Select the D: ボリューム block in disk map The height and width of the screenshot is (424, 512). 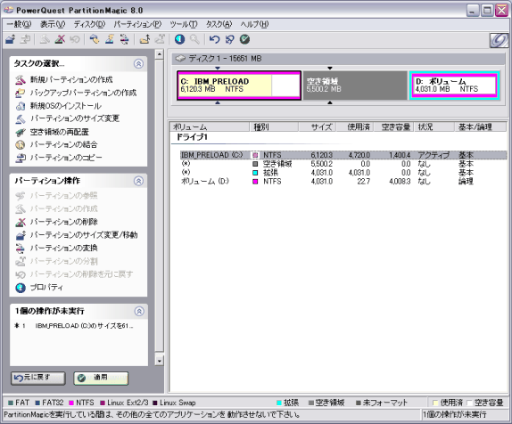[x=454, y=86]
